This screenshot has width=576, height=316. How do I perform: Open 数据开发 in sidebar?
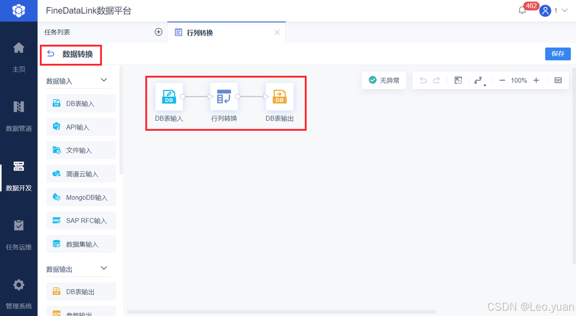click(x=19, y=176)
